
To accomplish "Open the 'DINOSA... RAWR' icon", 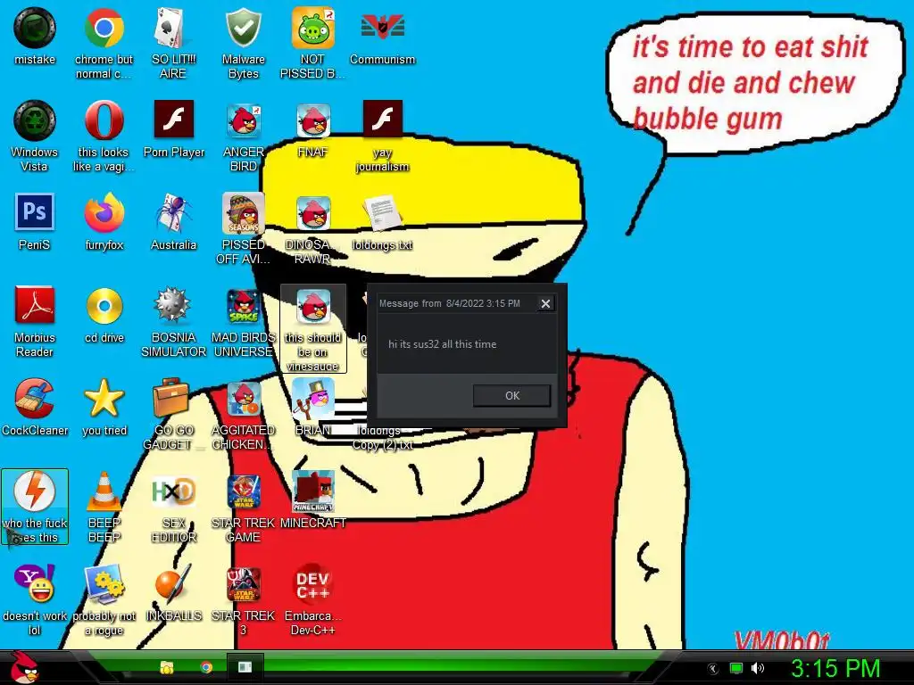I will pyautogui.click(x=313, y=229).
